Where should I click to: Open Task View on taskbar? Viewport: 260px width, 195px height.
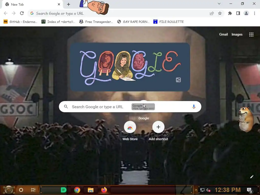coord(33,190)
